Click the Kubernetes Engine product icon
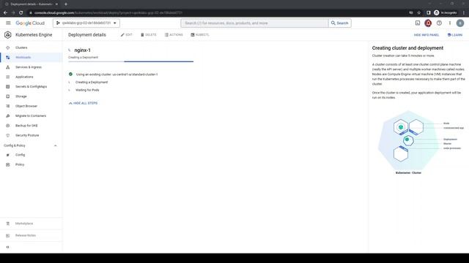This screenshot has height=263, width=469. point(8,35)
